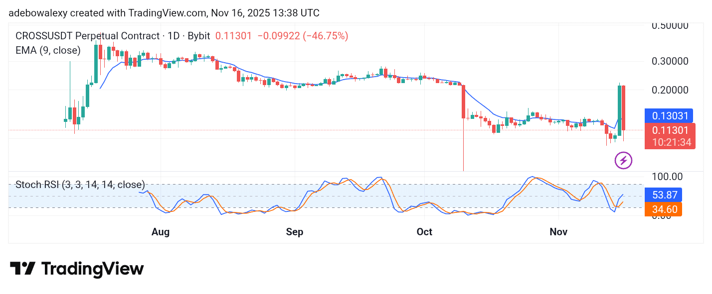Click the 0.20000 price axis label
The width and height of the screenshot is (712, 294).
(670, 90)
